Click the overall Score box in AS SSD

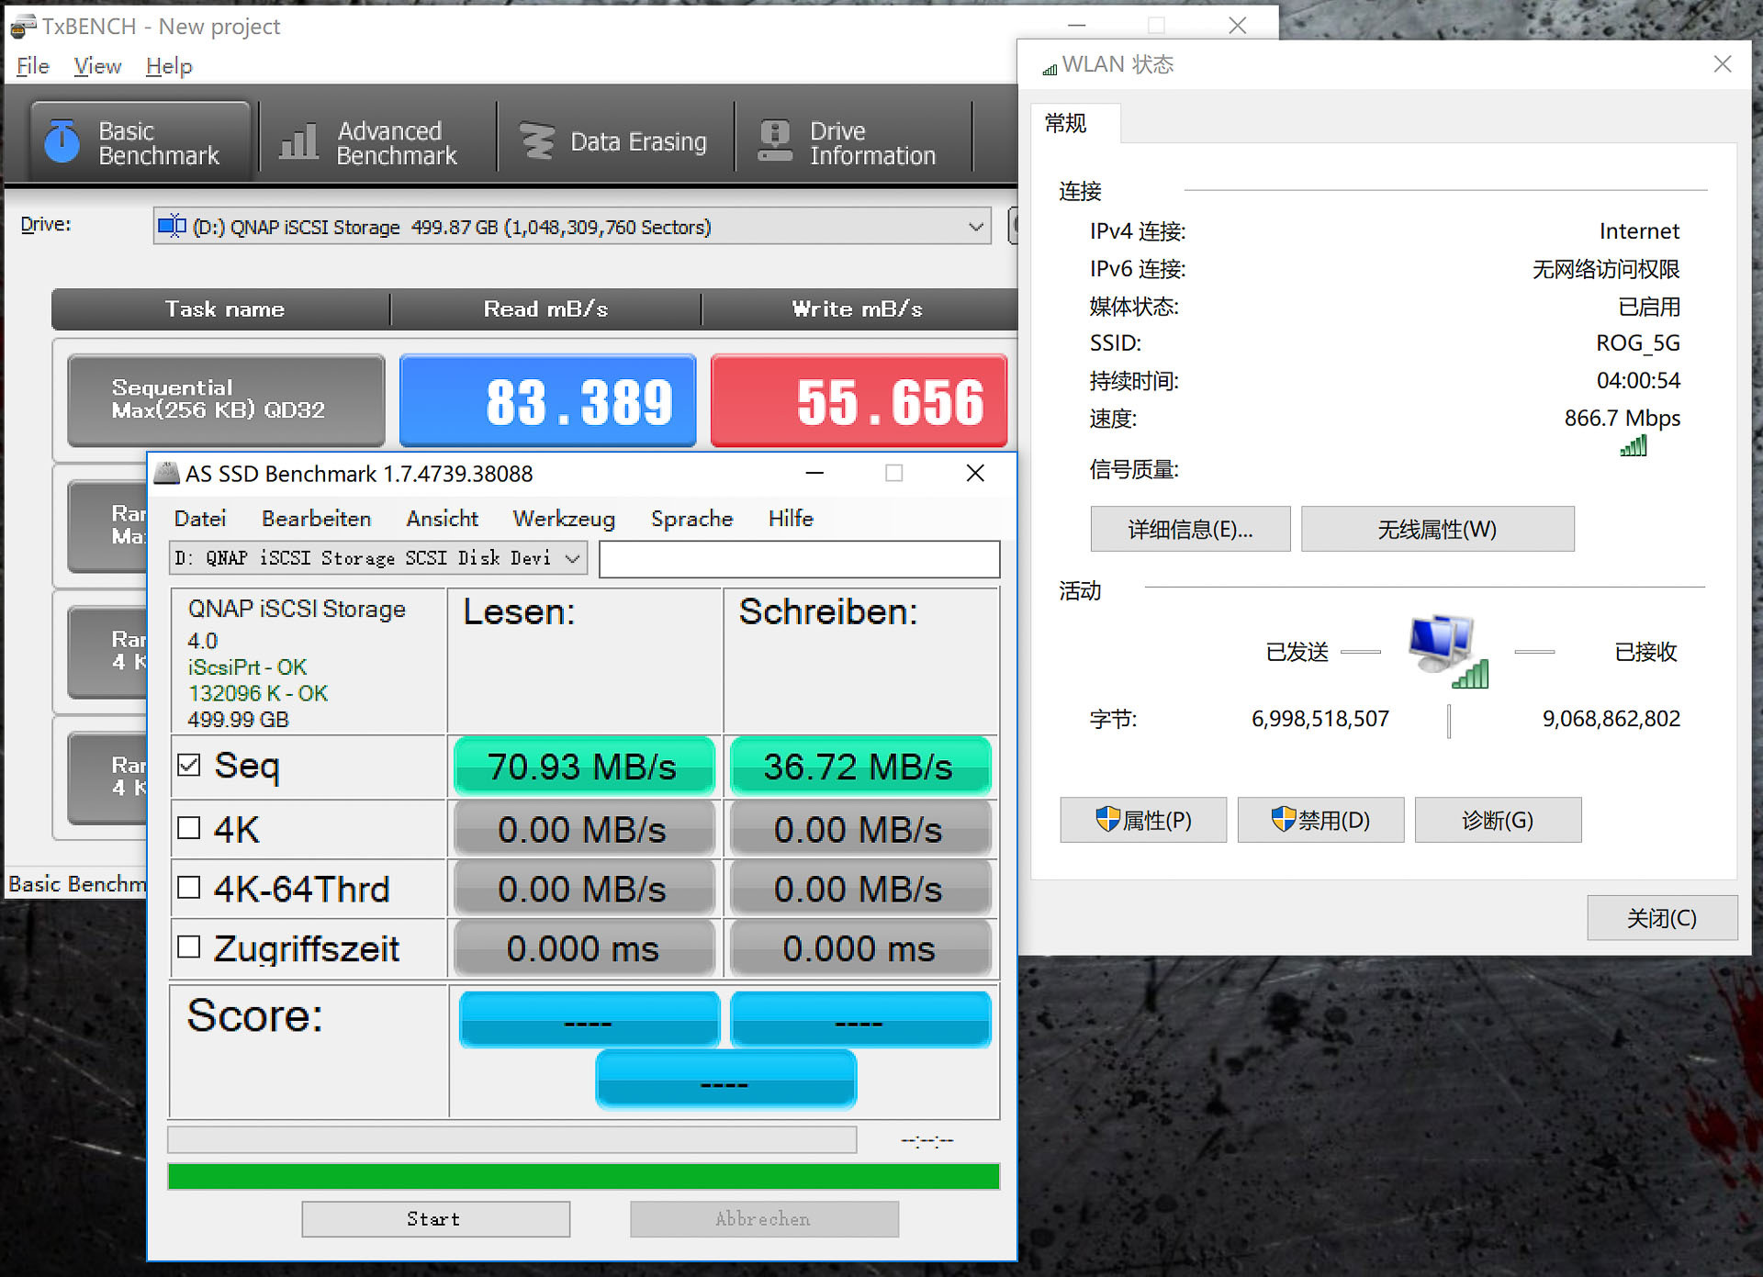tap(725, 1080)
